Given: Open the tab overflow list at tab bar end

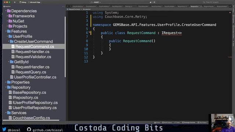Looking at the screenshot, I should point(230,7).
